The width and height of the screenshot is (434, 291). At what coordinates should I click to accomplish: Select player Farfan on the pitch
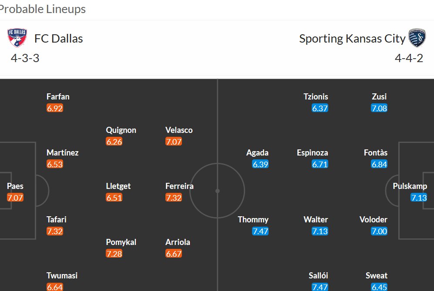point(58,96)
